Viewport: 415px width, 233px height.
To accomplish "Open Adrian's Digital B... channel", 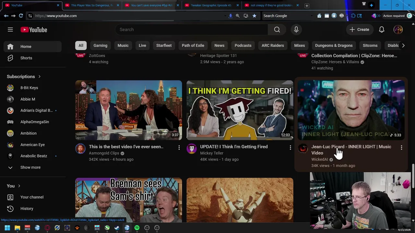I will 32,110.
